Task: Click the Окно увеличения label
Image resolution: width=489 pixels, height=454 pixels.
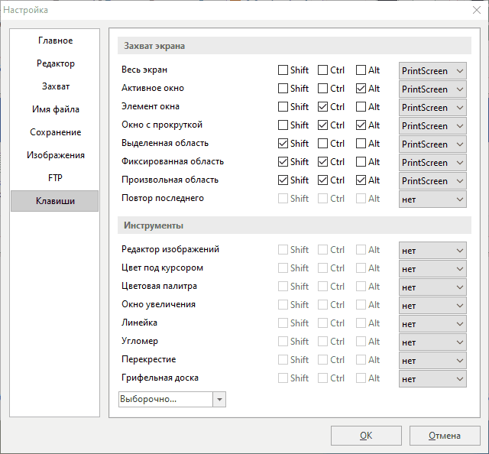Action: (158, 304)
